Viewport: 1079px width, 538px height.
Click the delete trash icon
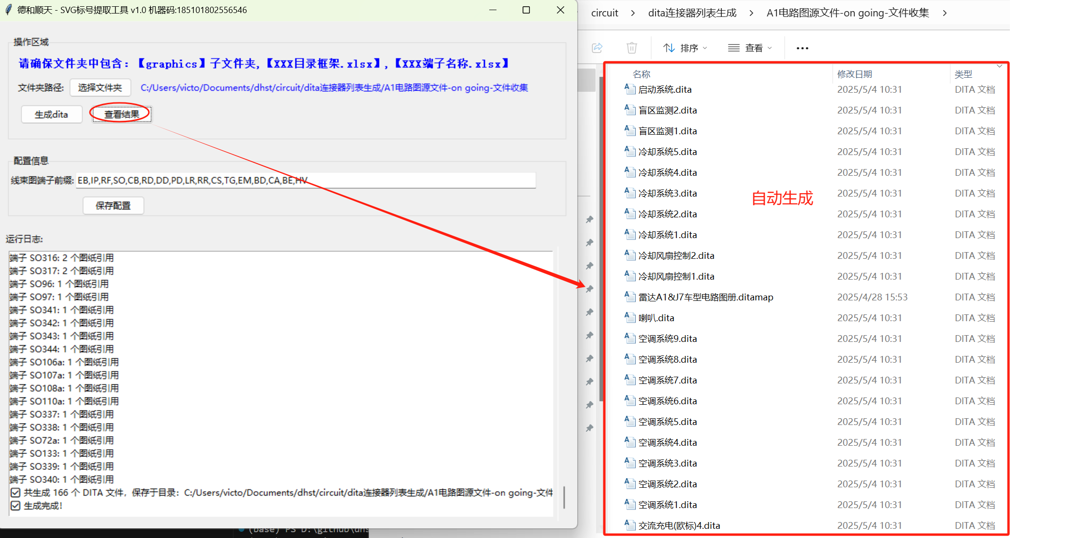[631, 48]
